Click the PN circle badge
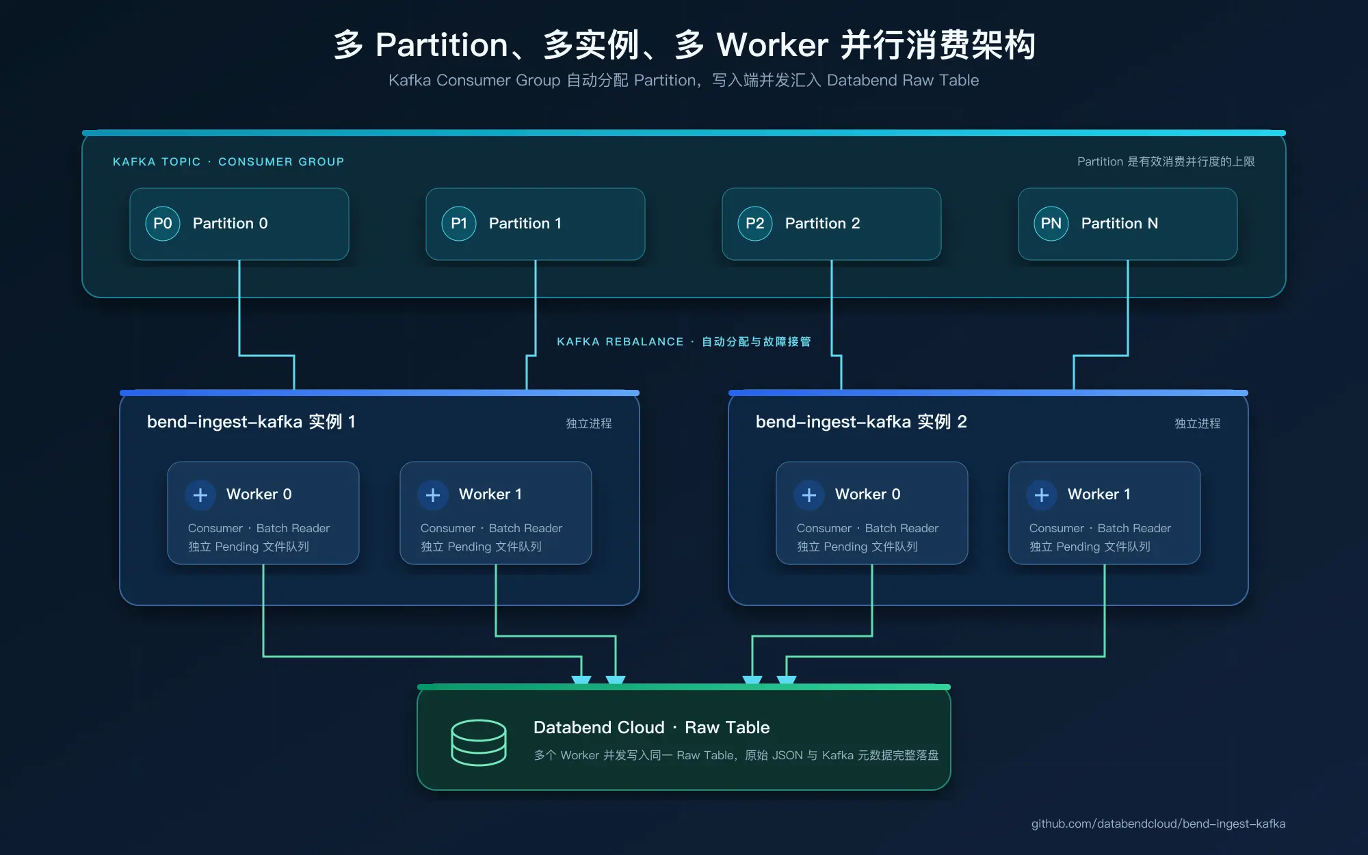 1051,224
